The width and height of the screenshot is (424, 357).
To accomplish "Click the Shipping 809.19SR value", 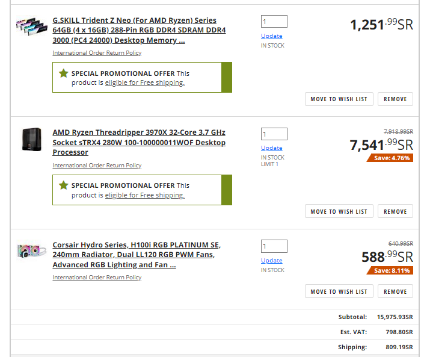I will [399, 347].
